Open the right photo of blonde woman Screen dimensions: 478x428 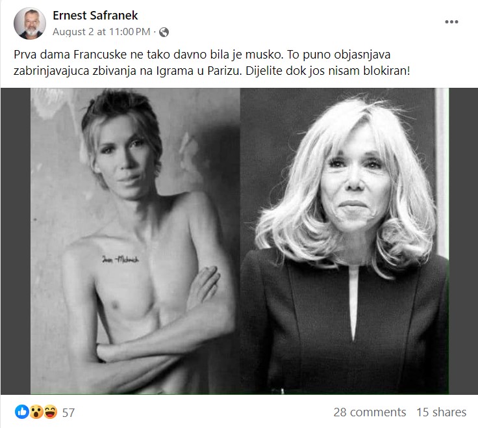click(344, 241)
